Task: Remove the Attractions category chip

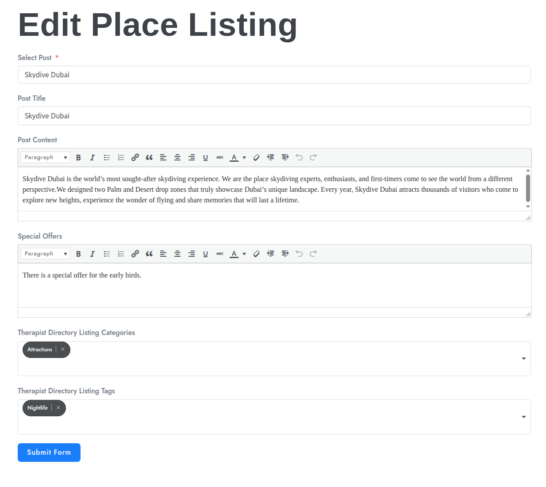Action: pyautogui.click(x=63, y=350)
